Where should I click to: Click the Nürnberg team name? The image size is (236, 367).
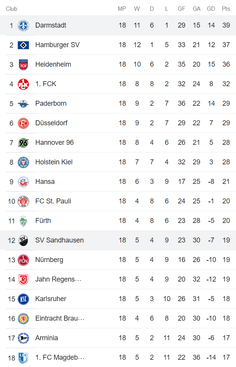(x=48, y=259)
